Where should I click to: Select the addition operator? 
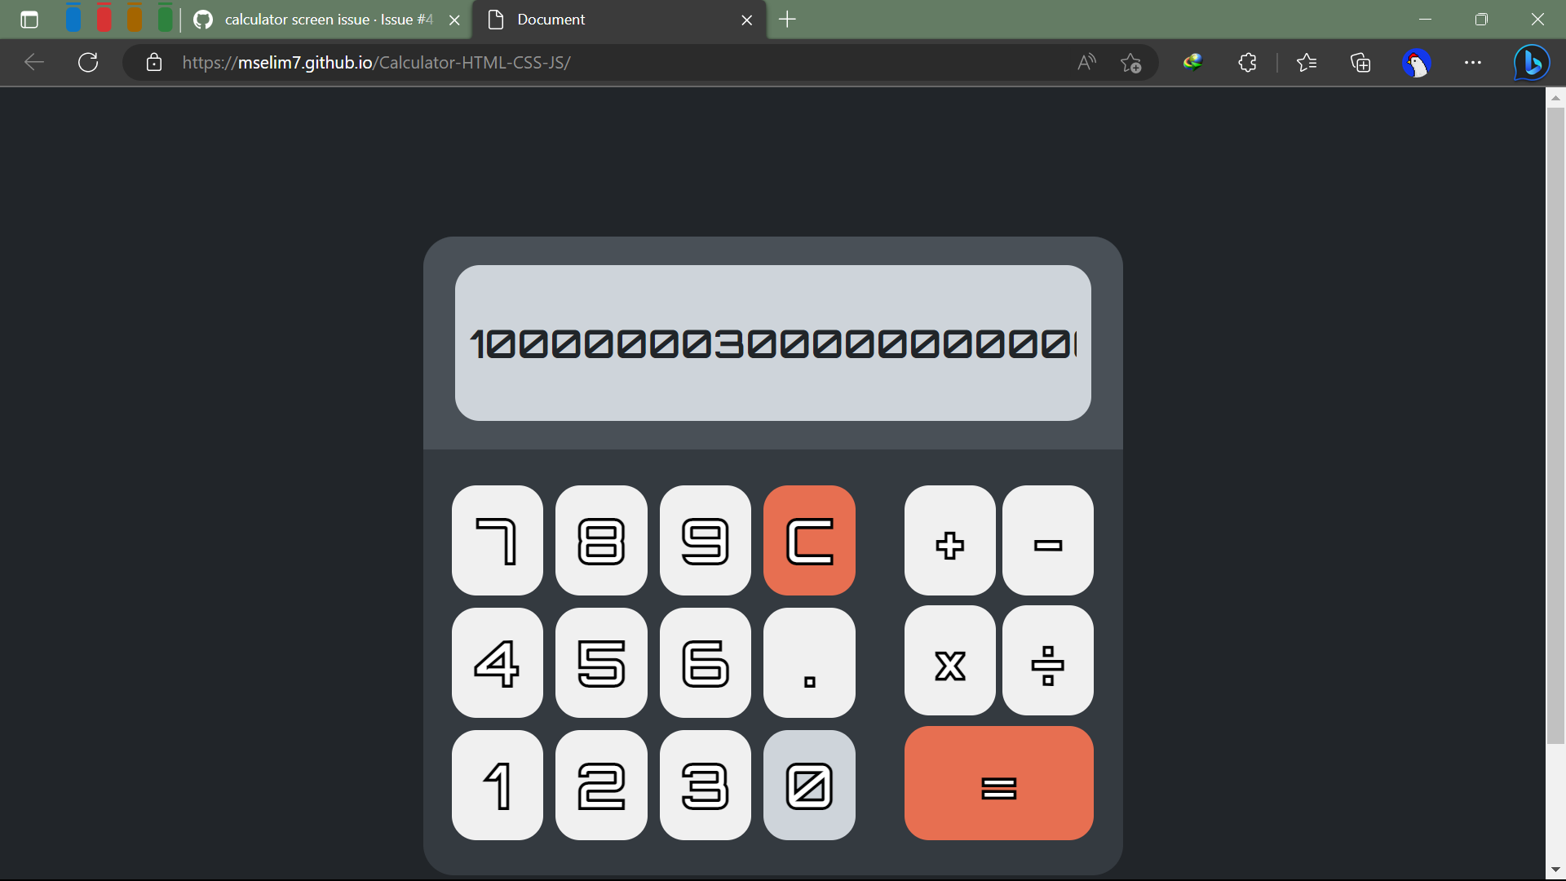[x=949, y=540]
